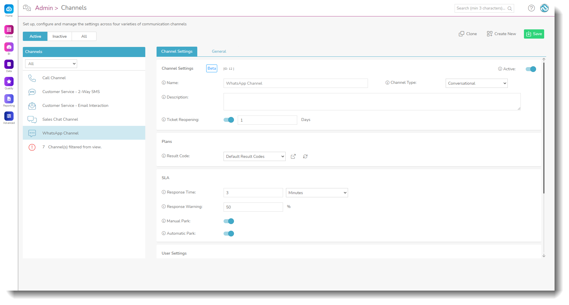Click the Beta badge

point(212,69)
